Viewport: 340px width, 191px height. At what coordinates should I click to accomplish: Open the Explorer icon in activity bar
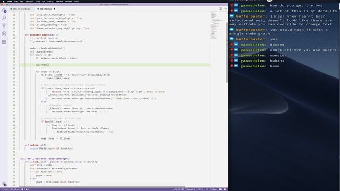click(x=4, y=10)
